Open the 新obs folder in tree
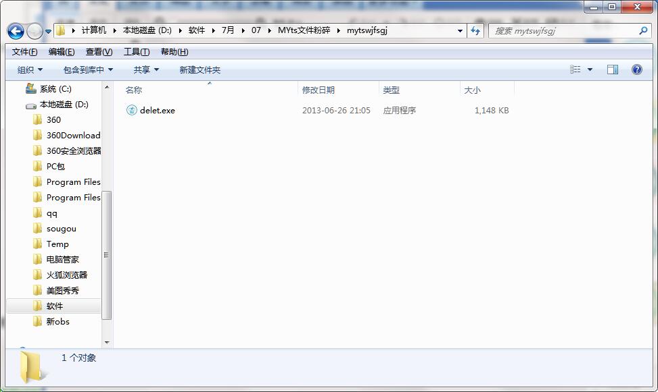 pos(58,322)
